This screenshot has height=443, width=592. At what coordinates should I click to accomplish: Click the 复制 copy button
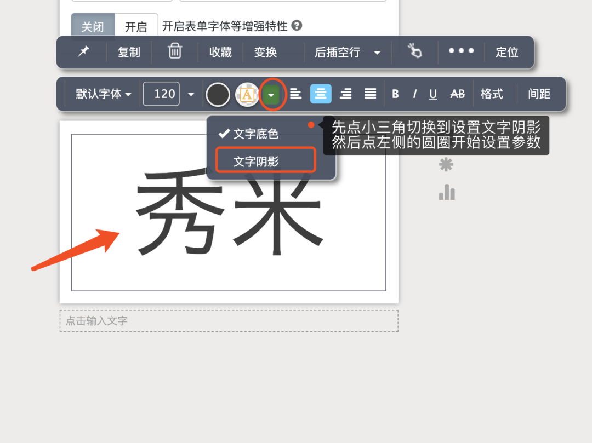click(128, 52)
